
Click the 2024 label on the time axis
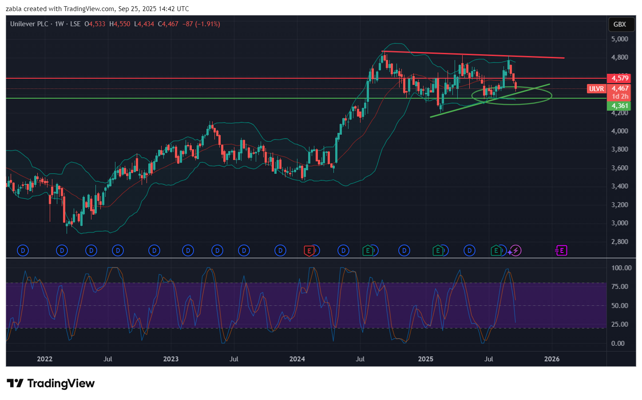click(297, 359)
